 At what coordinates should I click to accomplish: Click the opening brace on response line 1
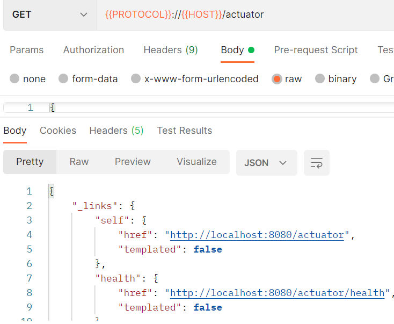point(51,191)
